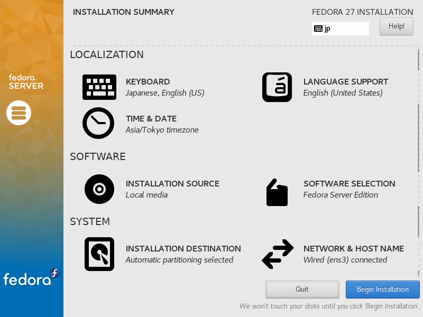Click the Quit button

[x=302, y=289]
